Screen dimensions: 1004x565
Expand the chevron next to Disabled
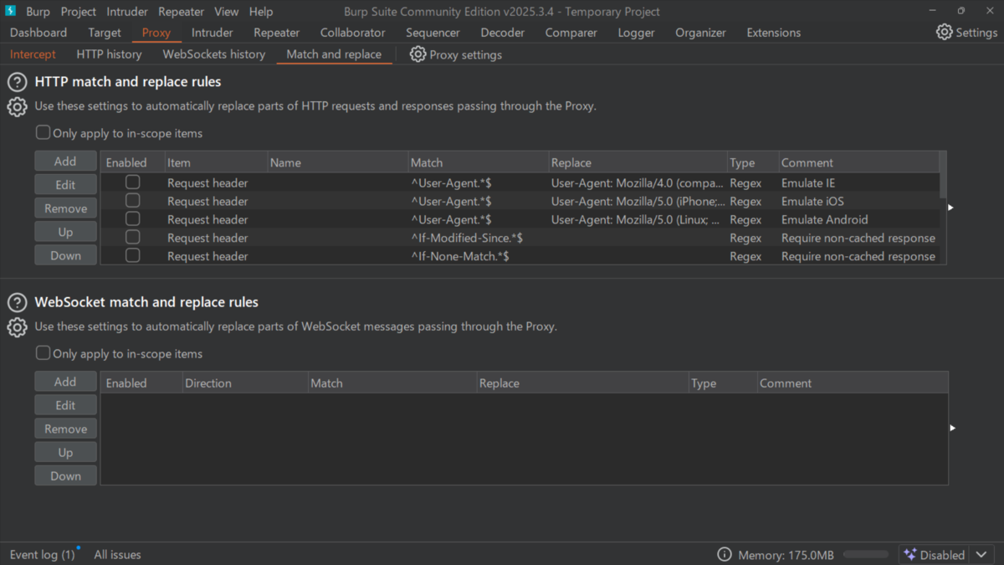coord(981,555)
